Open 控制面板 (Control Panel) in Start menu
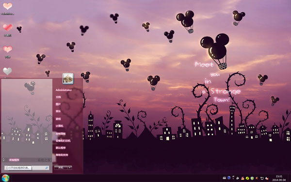 point(61,133)
